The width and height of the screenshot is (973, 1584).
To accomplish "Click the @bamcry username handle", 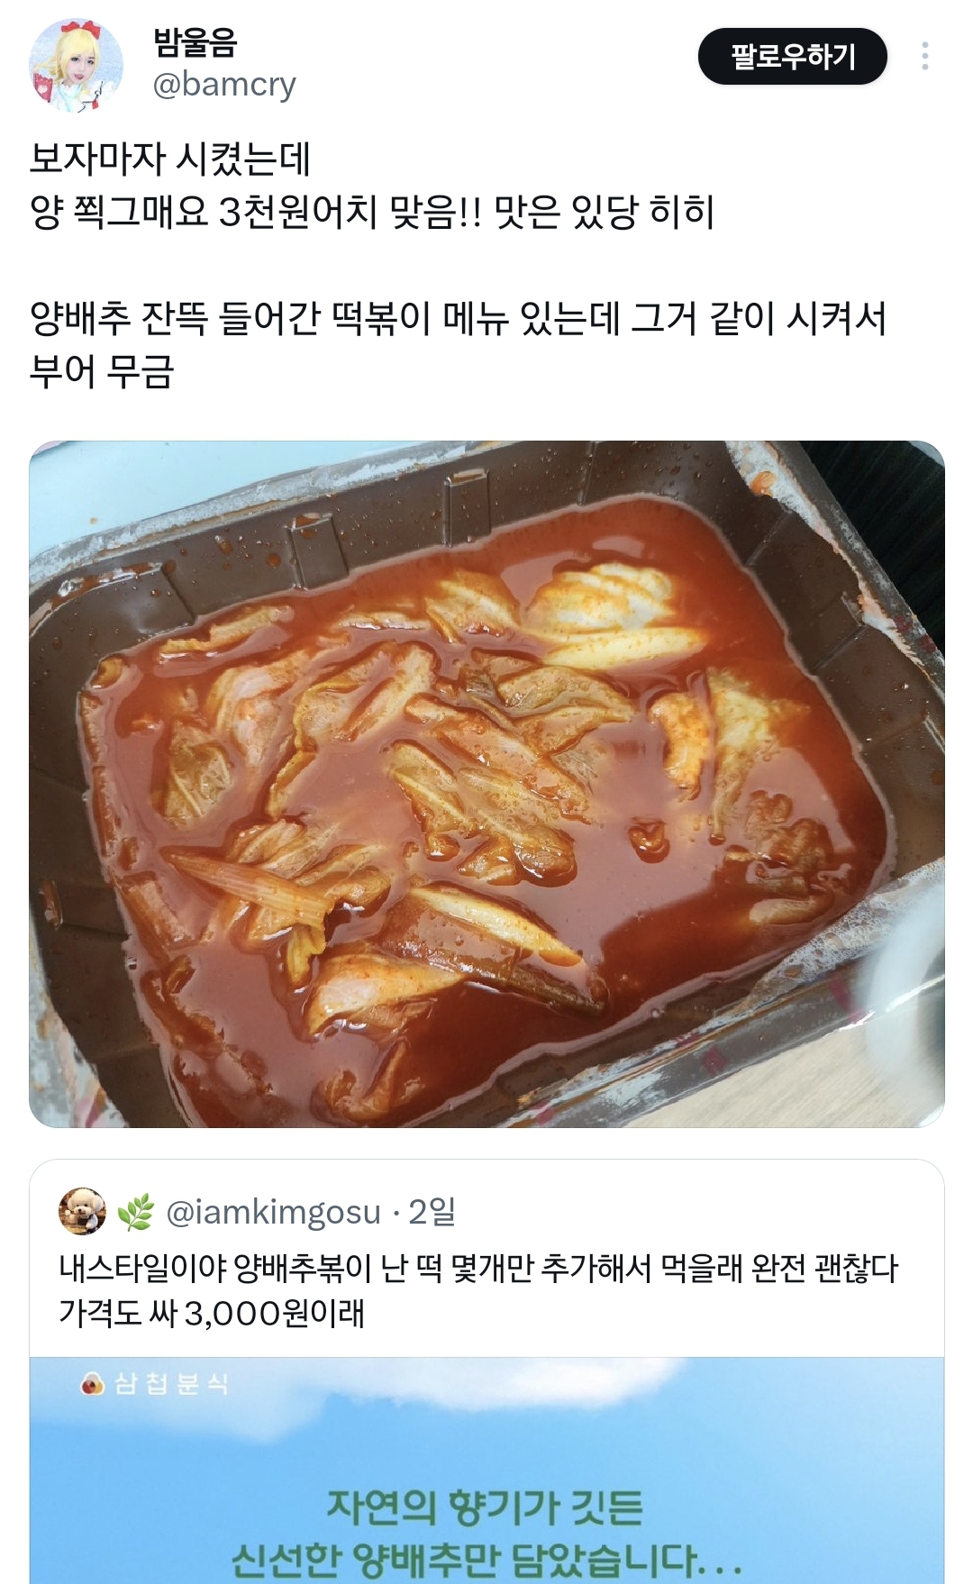I will 224,84.
